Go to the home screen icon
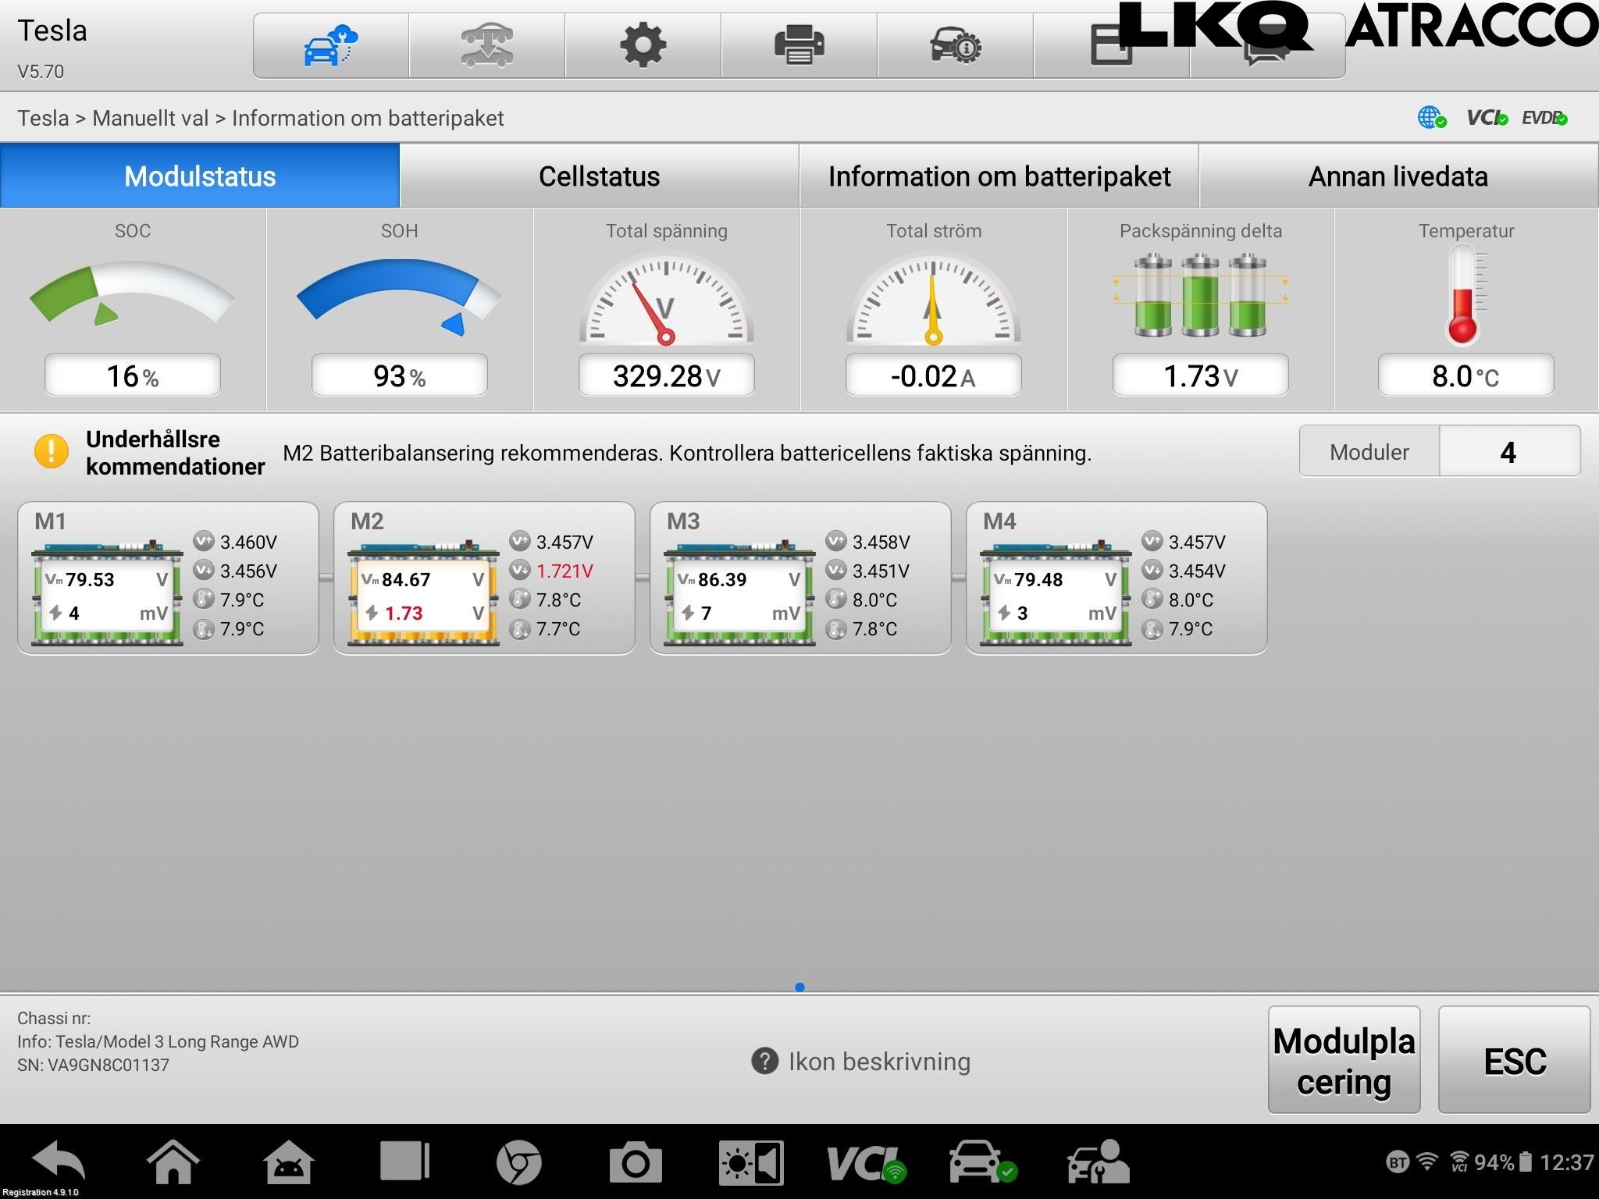Image resolution: width=1599 pixels, height=1199 pixels. (x=173, y=1162)
